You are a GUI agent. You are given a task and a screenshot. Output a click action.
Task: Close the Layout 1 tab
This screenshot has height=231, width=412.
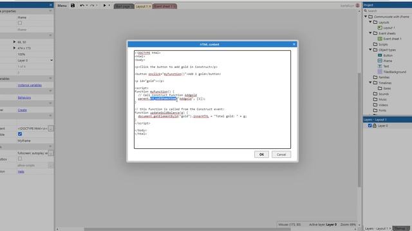[x=150, y=6]
